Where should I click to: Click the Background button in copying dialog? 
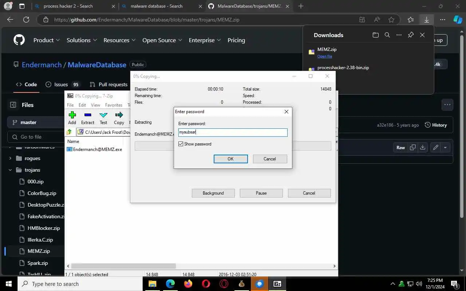[213, 193]
